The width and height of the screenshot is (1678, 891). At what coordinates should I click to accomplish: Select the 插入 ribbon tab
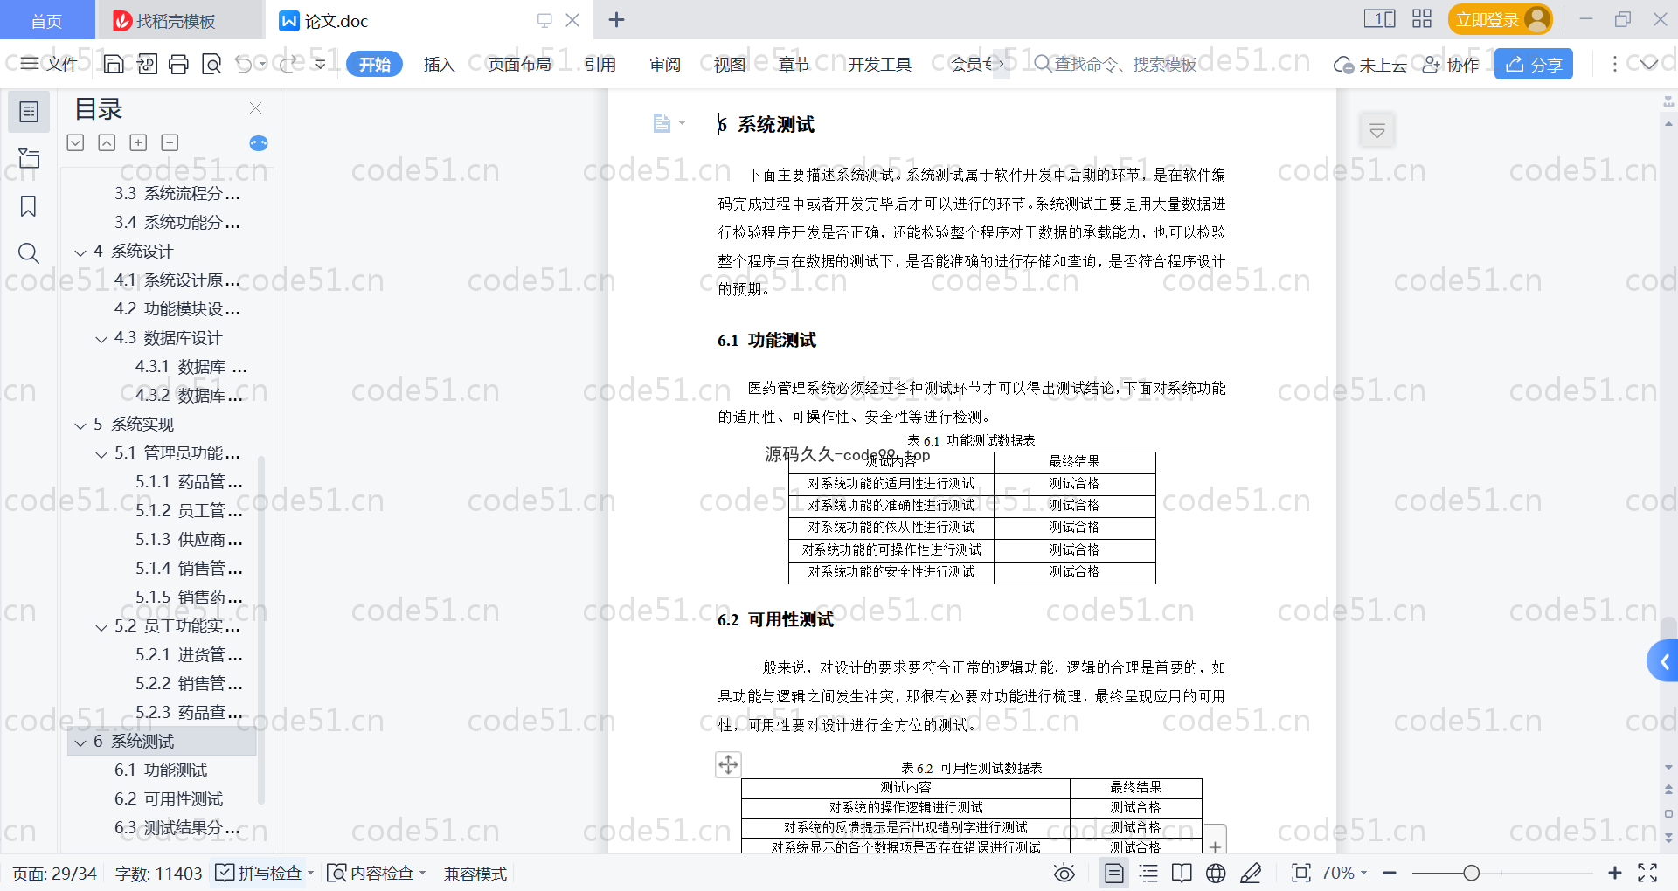439,64
